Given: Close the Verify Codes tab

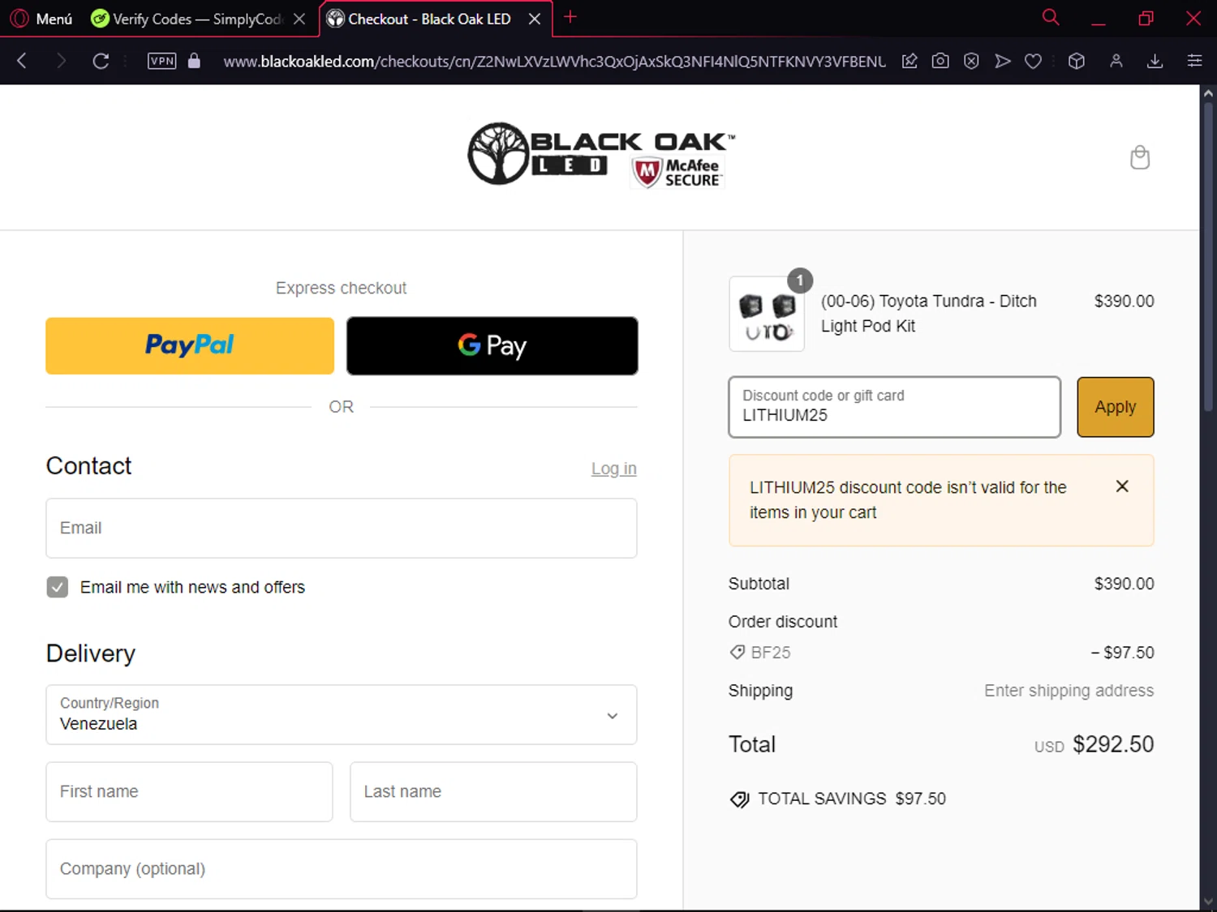Looking at the screenshot, I should tap(299, 19).
